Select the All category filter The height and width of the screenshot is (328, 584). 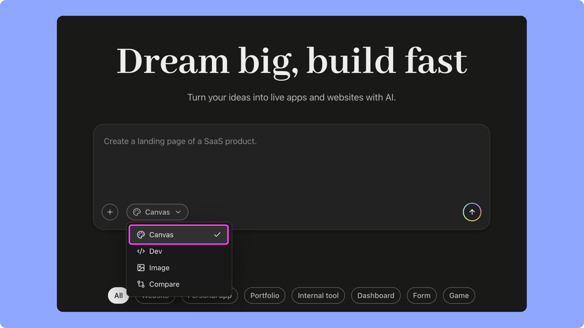pos(118,296)
